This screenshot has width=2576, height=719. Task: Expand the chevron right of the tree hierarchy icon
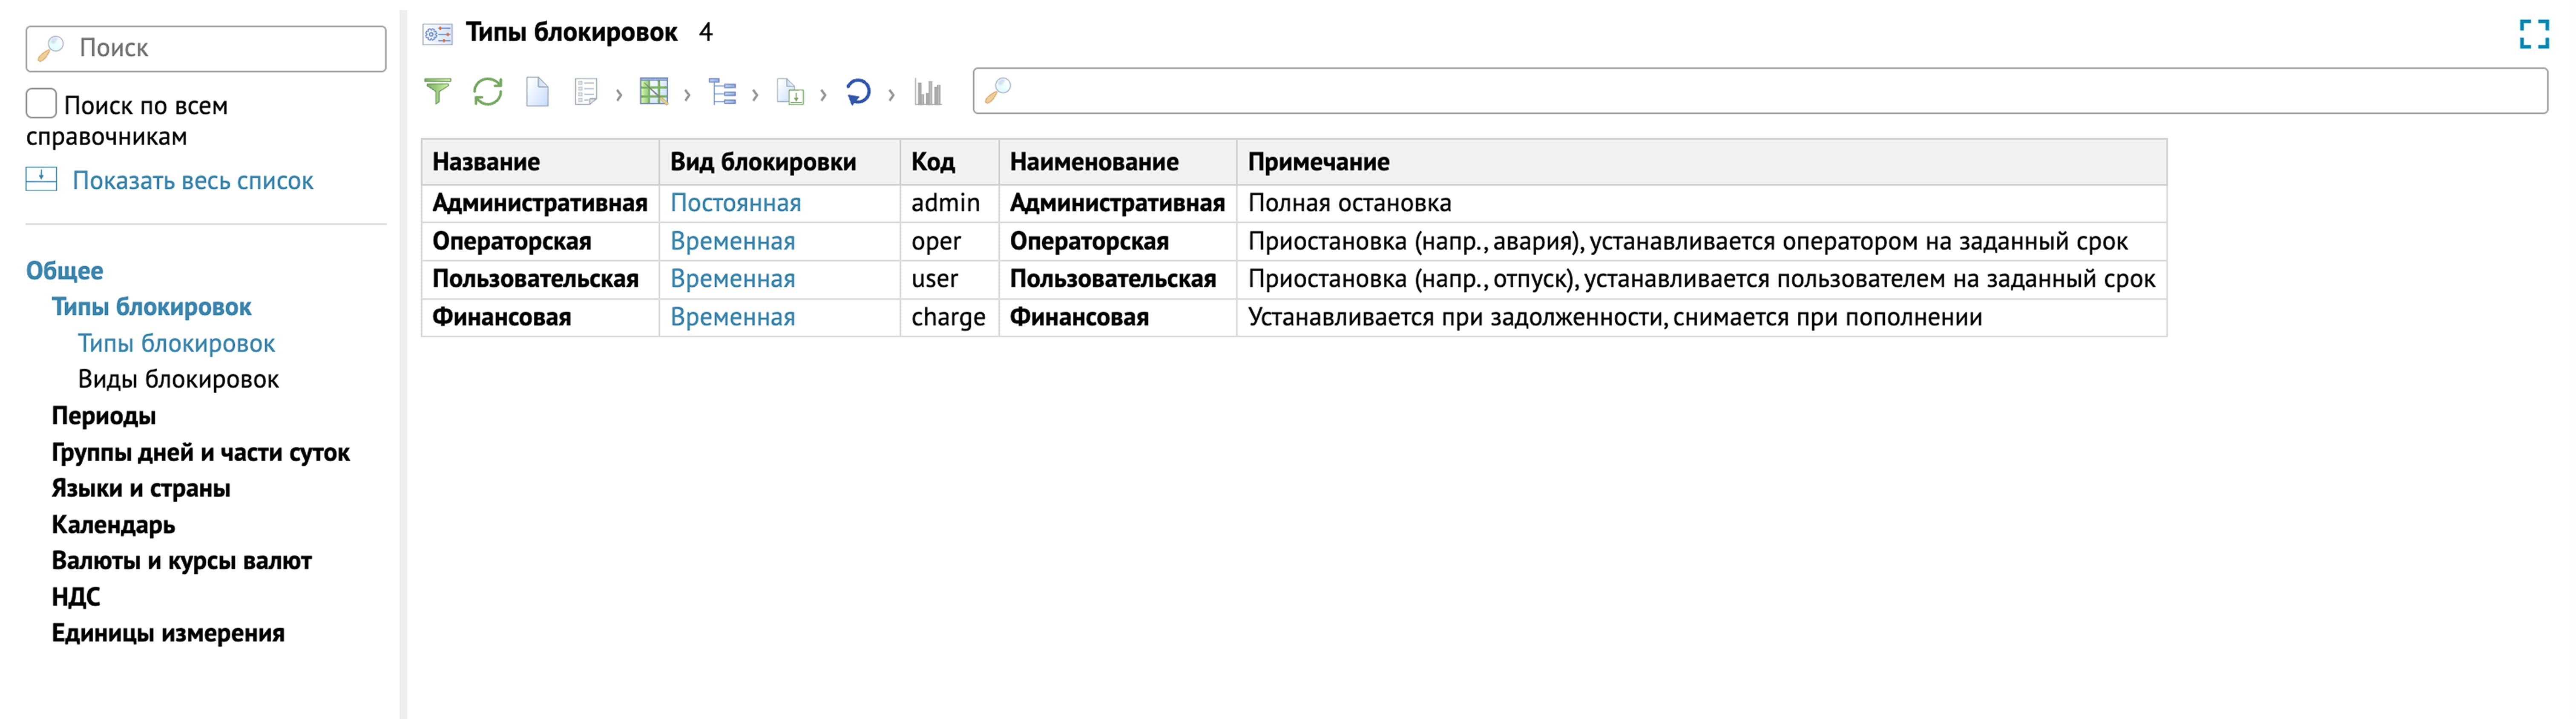pos(755,95)
